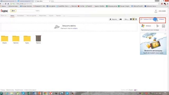Click the Яндекс logo

point(4,11)
